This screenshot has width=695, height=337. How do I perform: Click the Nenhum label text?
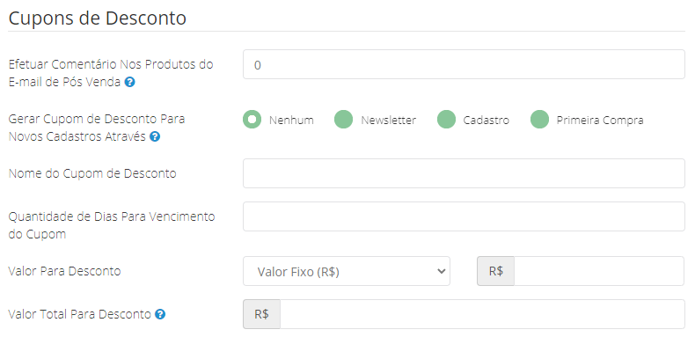click(x=291, y=121)
